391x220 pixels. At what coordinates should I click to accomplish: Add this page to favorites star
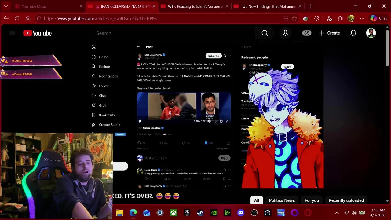point(294,18)
